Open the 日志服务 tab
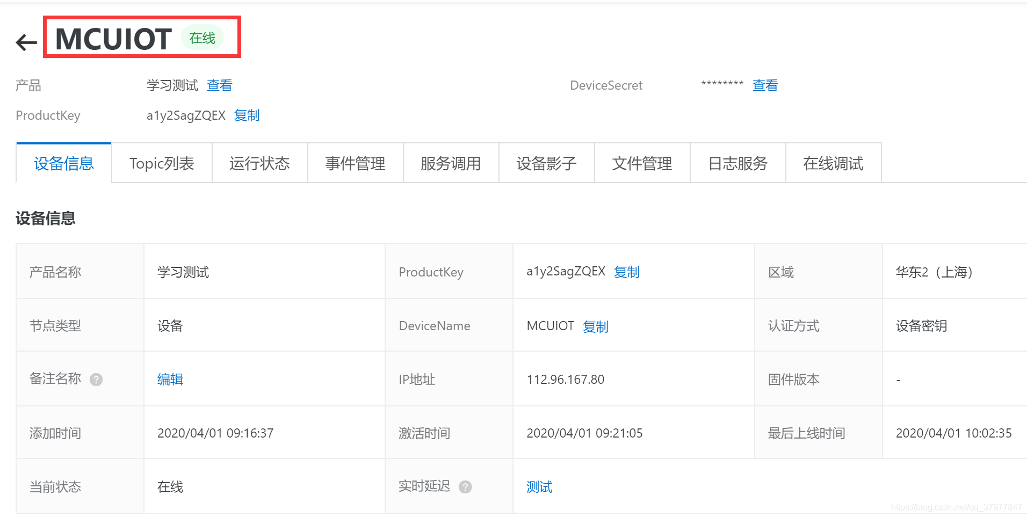Screen dimensions: 1027x517 point(737,163)
